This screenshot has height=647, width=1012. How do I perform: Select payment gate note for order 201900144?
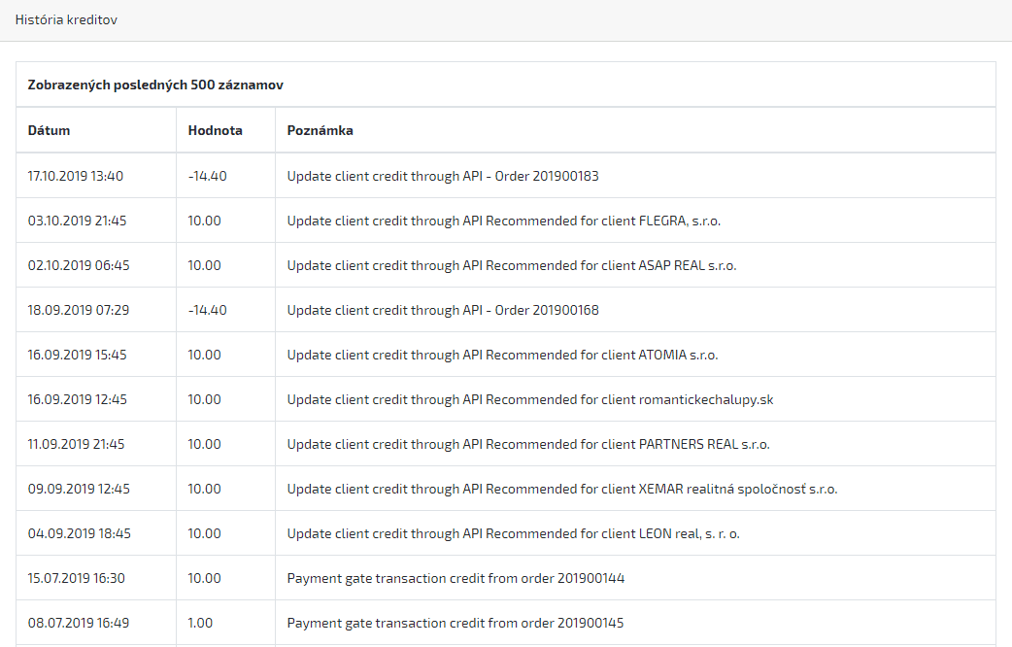(x=455, y=578)
